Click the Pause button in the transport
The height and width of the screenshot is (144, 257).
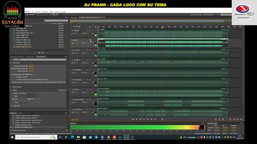[140, 119]
